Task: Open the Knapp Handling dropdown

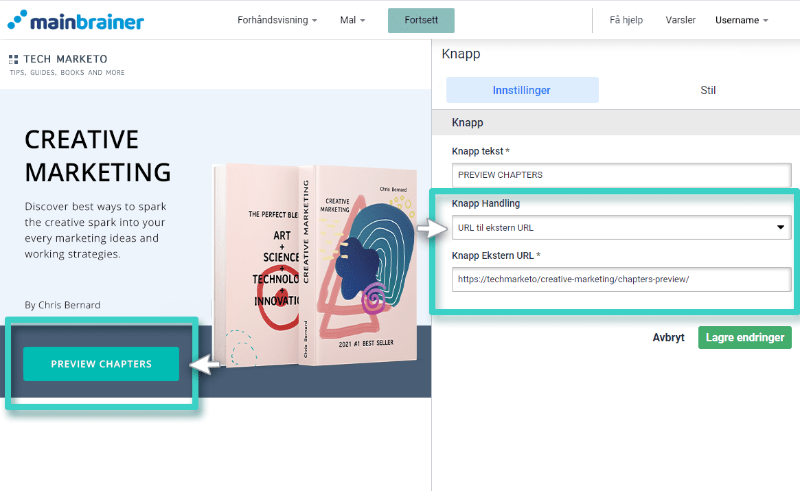Action: [x=621, y=227]
